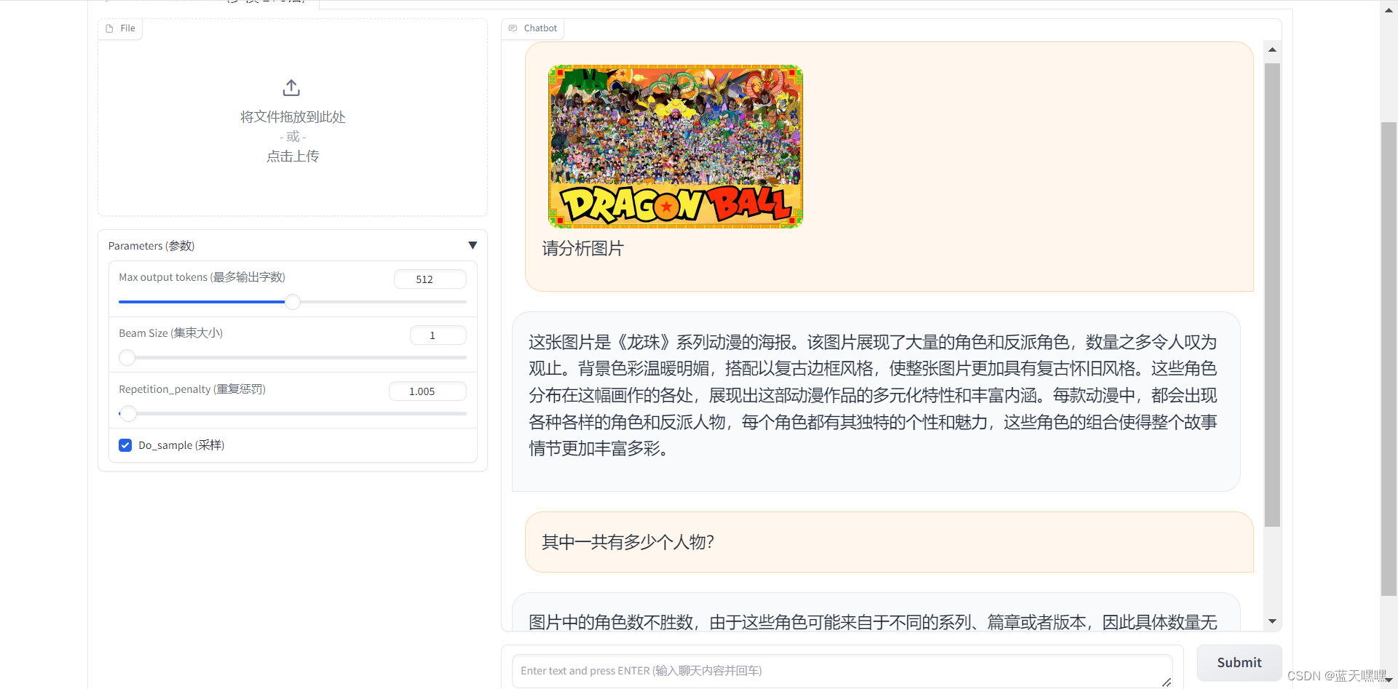This screenshot has height=689, width=1398.
Task: Adjust the Max output tokens slider handle
Action: coord(293,302)
